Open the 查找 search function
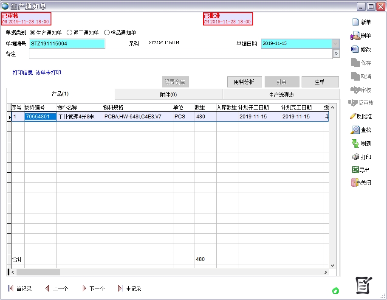The height and width of the screenshot is (300, 387). (361, 130)
